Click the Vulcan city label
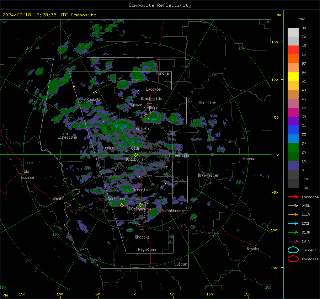 click(x=181, y=264)
